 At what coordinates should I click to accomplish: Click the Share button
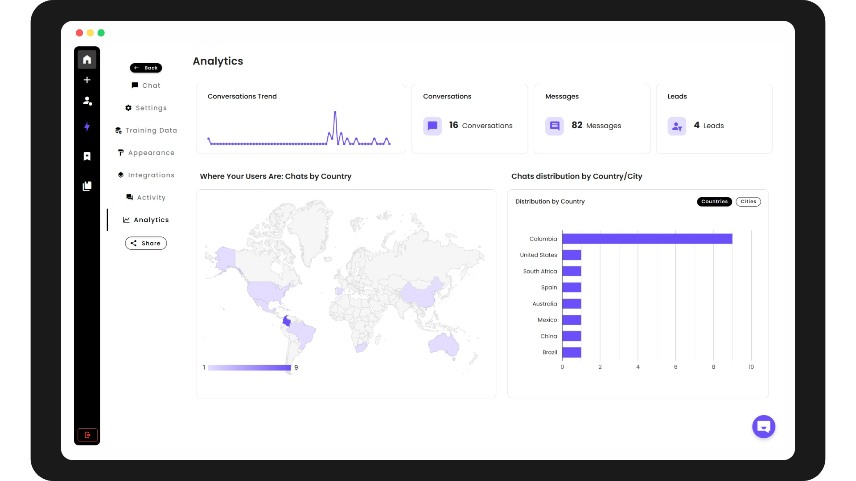coord(146,243)
